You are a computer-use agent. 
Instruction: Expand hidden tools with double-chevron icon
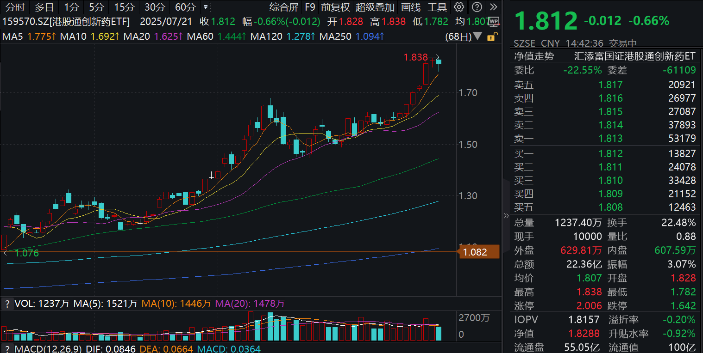click(493, 7)
